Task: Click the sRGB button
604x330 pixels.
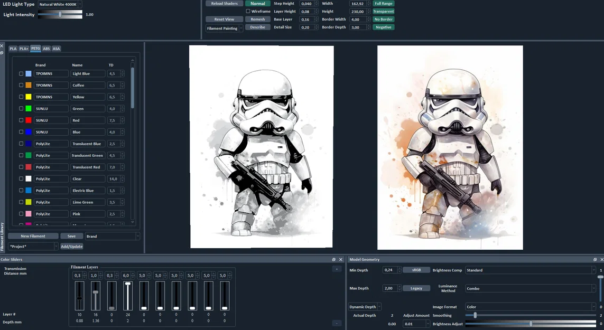Action: click(416, 270)
